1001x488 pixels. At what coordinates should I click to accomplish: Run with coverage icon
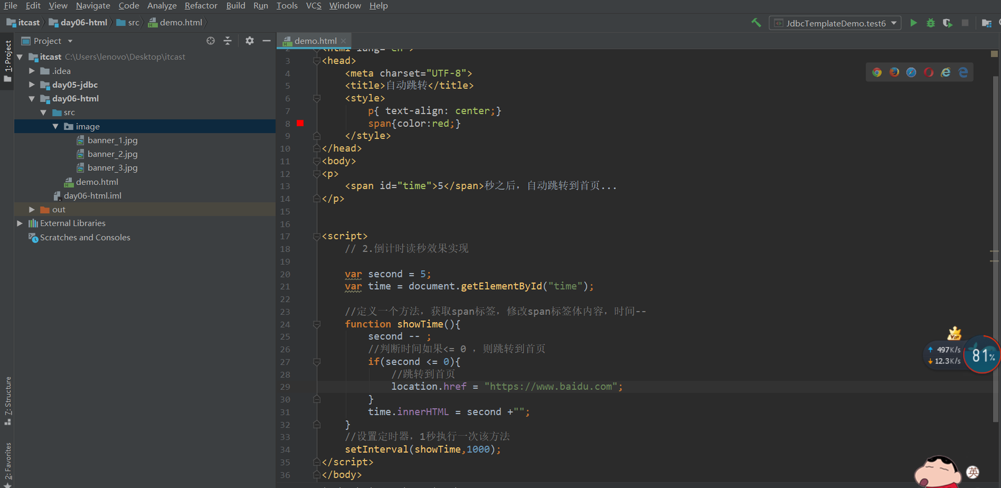[947, 23]
